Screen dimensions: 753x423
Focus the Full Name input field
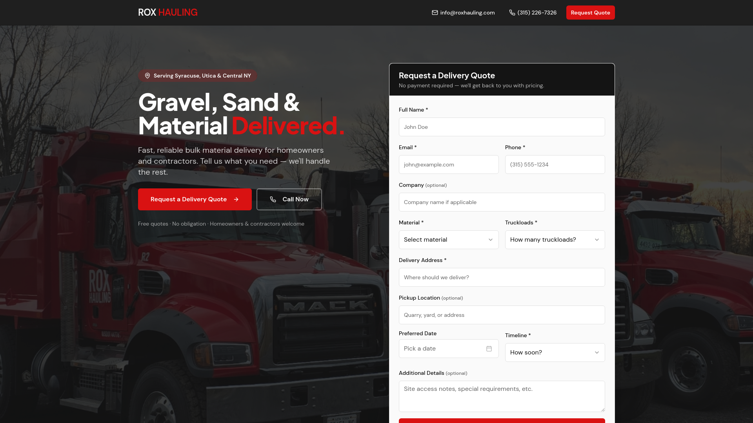[502, 127]
